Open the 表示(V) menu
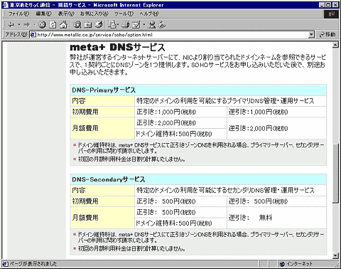The image size is (341, 269). pyautogui.click(x=66, y=14)
